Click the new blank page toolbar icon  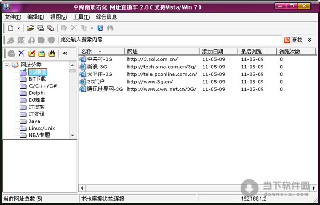[11, 28]
